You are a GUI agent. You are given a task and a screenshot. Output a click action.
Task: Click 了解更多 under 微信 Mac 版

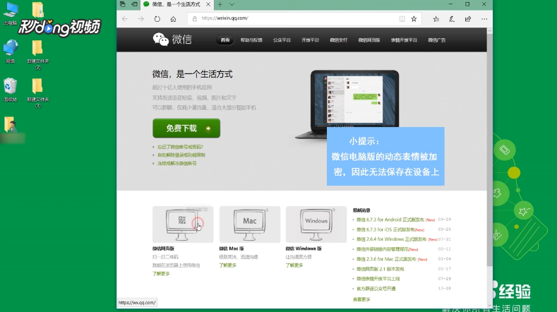[228, 265]
